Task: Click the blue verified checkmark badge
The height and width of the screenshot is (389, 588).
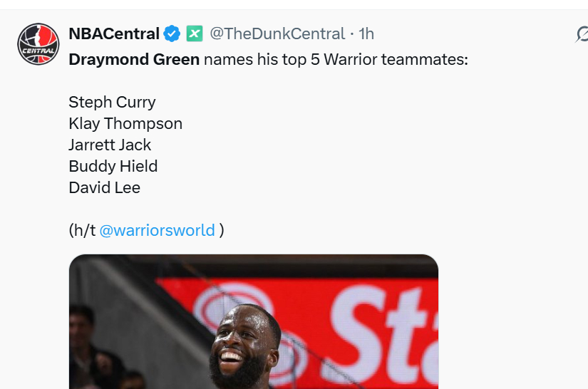Action: pyautogui.click(x=172, y=33)
